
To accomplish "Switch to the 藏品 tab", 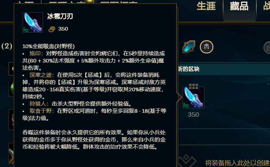I will pyautogui.click(x=239, y=6).
